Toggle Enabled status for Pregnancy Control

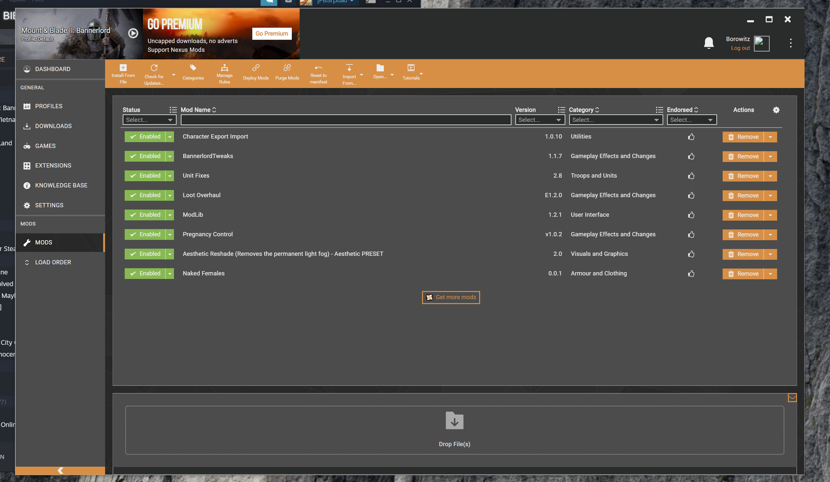tap(145, 234)
